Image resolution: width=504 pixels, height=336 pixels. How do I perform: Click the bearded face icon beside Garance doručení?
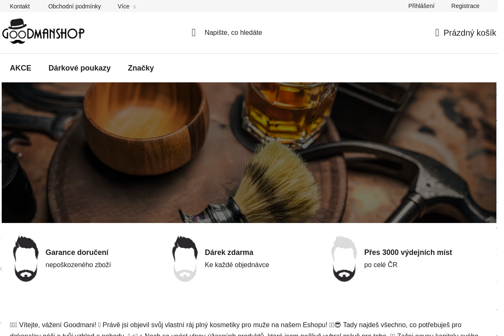[26, 259]
